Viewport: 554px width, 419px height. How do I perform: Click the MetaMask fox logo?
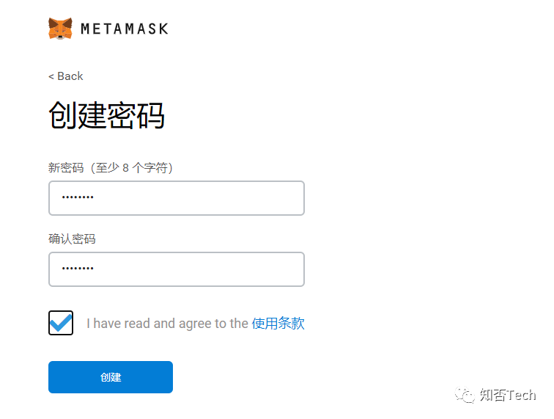[x=60, y=29]
